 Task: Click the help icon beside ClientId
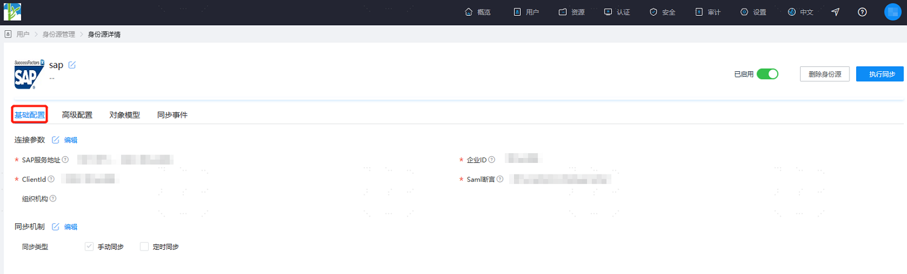[51, 179]
